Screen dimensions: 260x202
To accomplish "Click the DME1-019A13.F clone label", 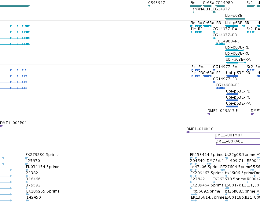I will pos(222,111).
